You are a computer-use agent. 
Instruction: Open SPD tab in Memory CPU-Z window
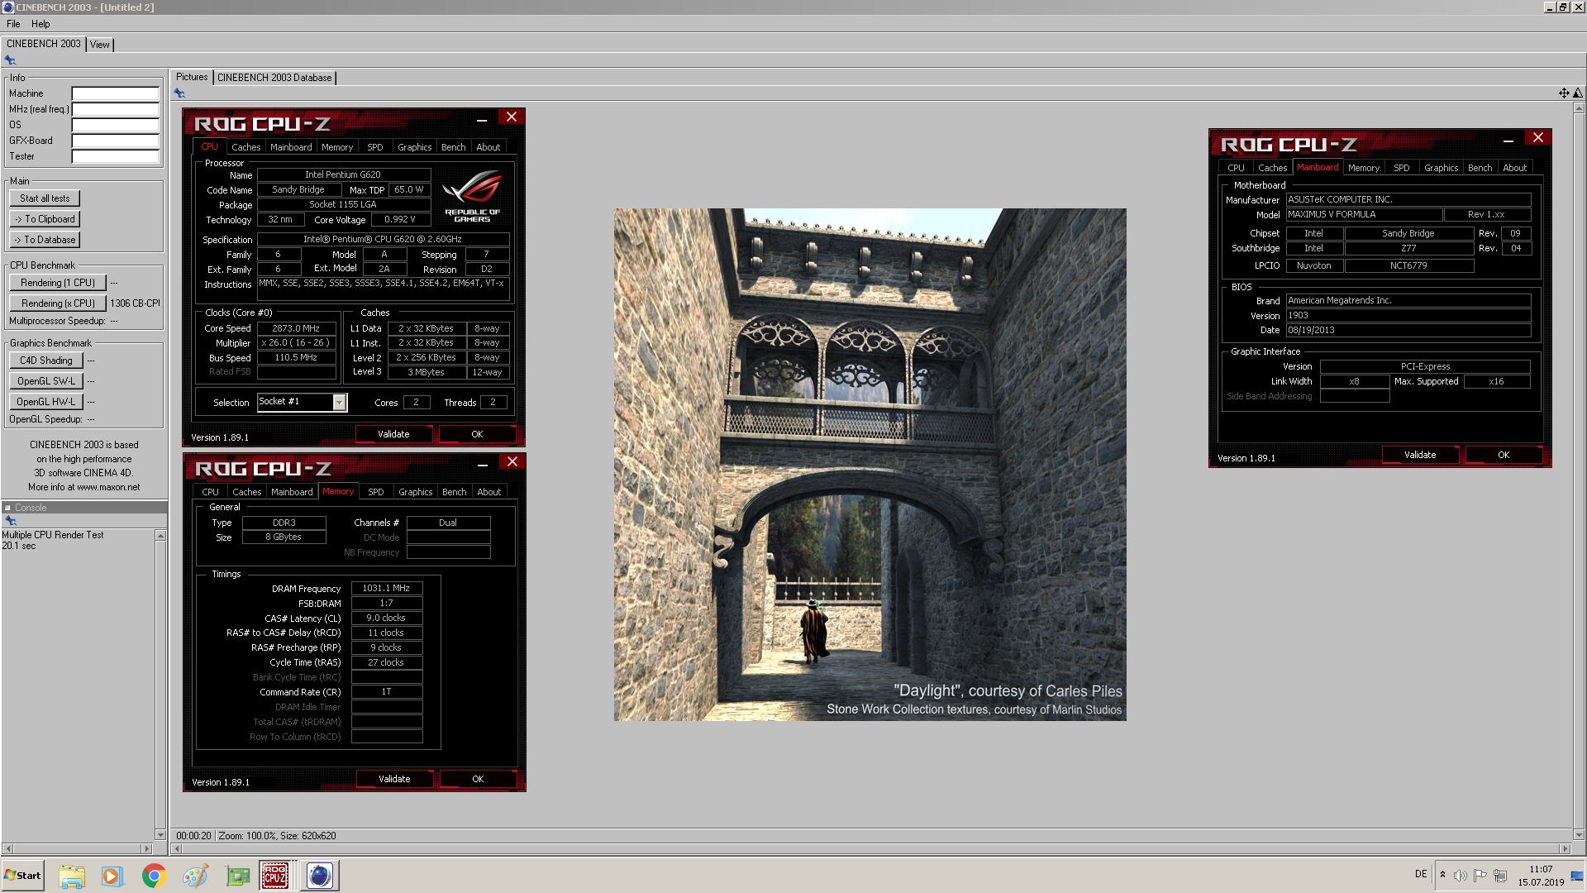pos(375,492)
